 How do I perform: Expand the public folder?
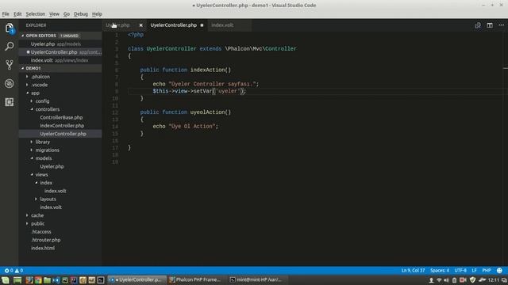tap(27, 223)
